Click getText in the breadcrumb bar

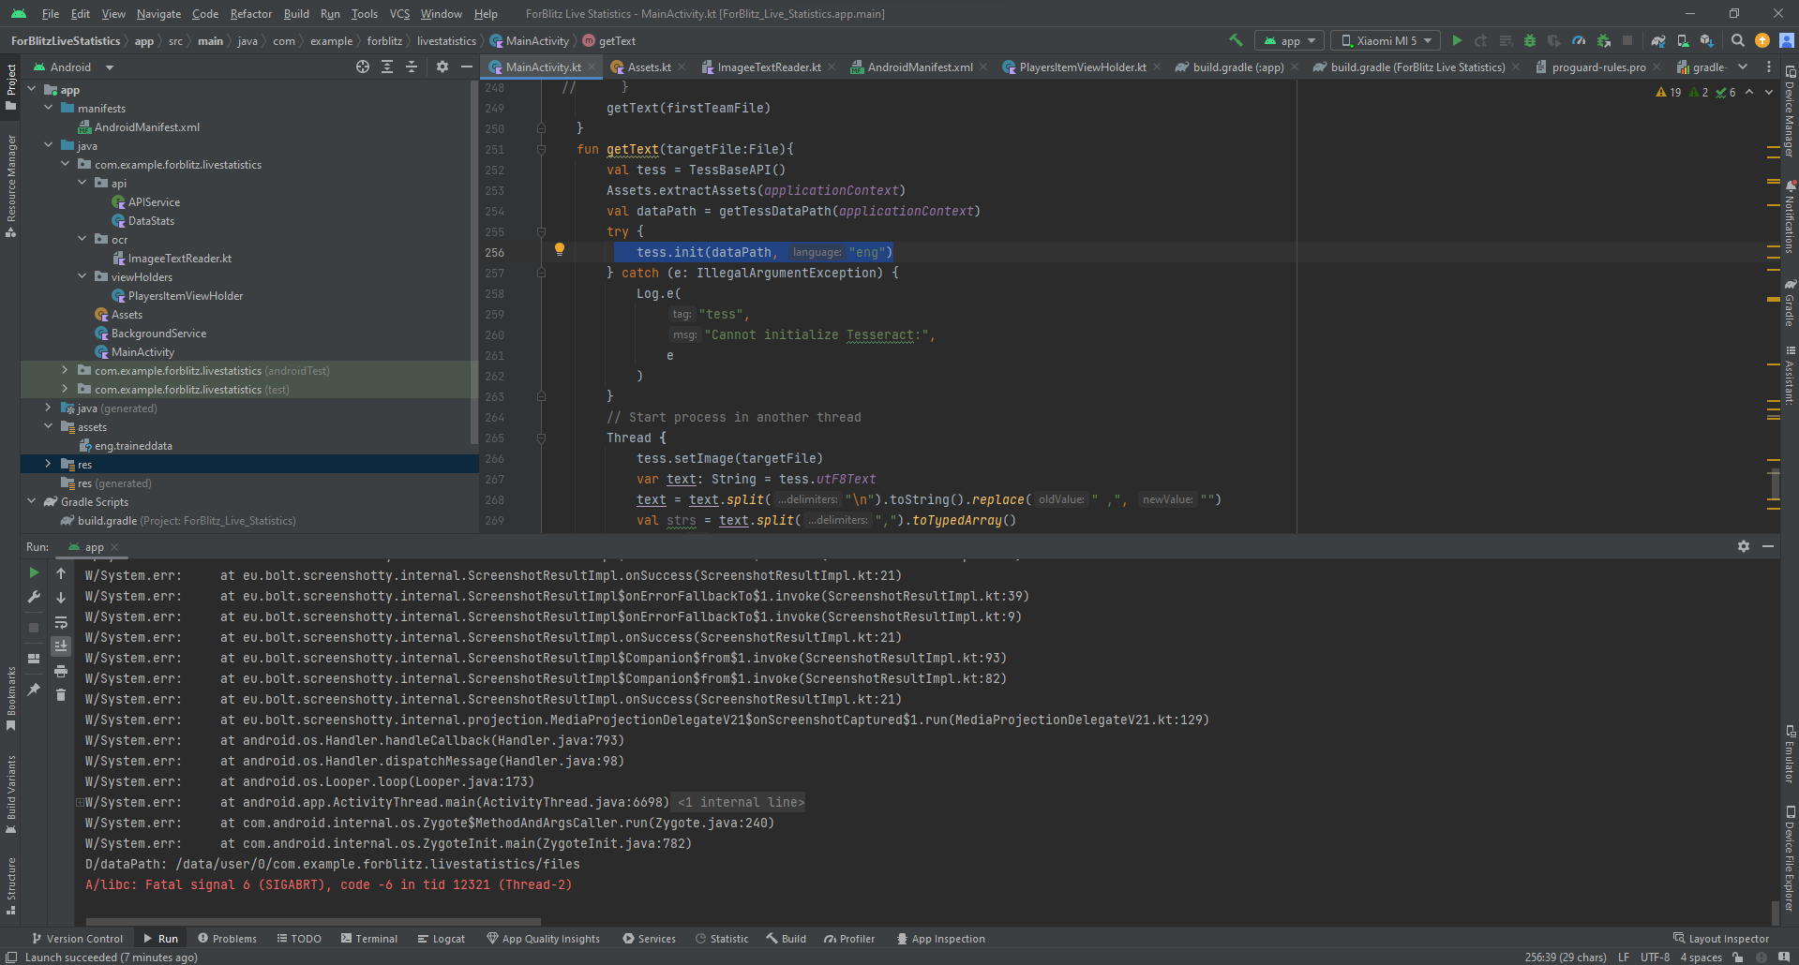[x=617, y=40]
